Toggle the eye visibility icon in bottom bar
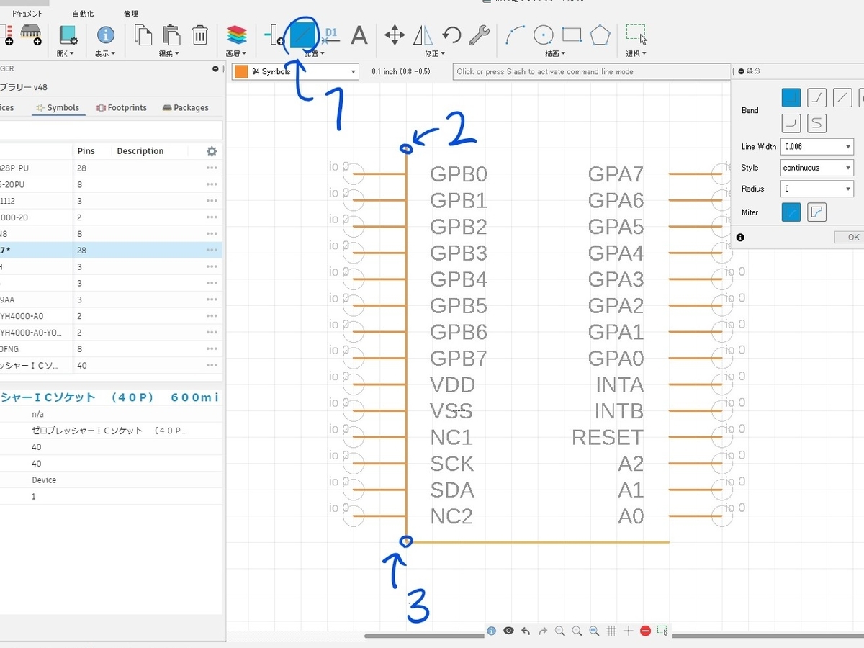864x648 pixels. 508,631
